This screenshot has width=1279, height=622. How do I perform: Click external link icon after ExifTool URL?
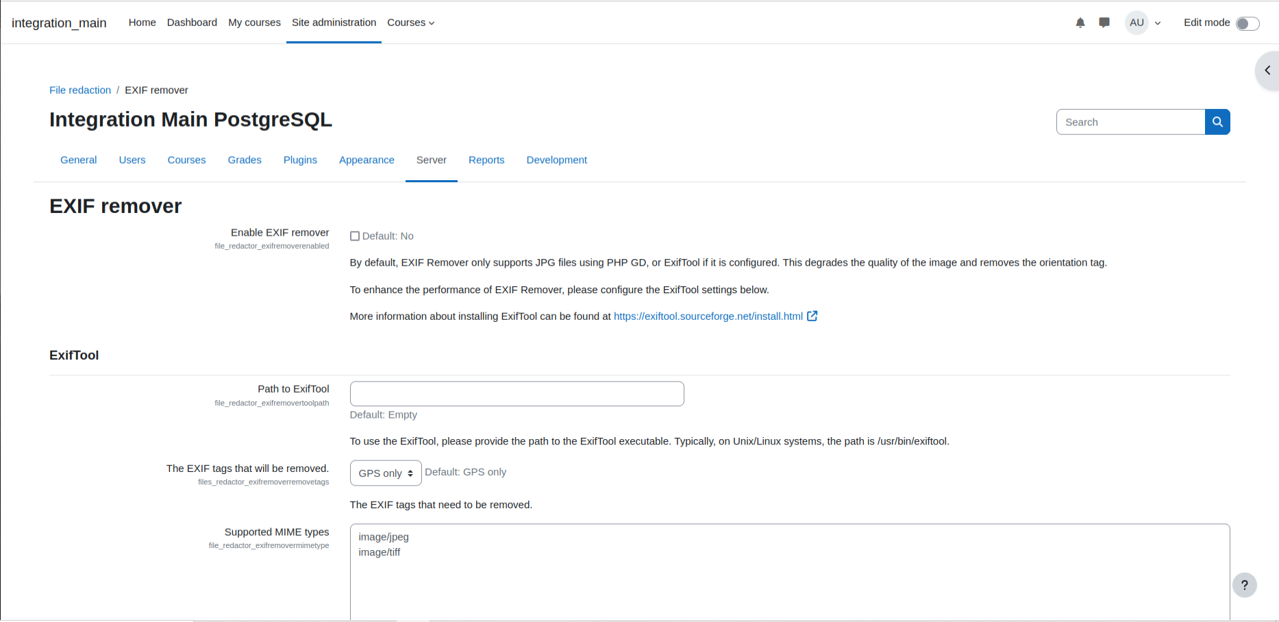[x=812, y=316]
